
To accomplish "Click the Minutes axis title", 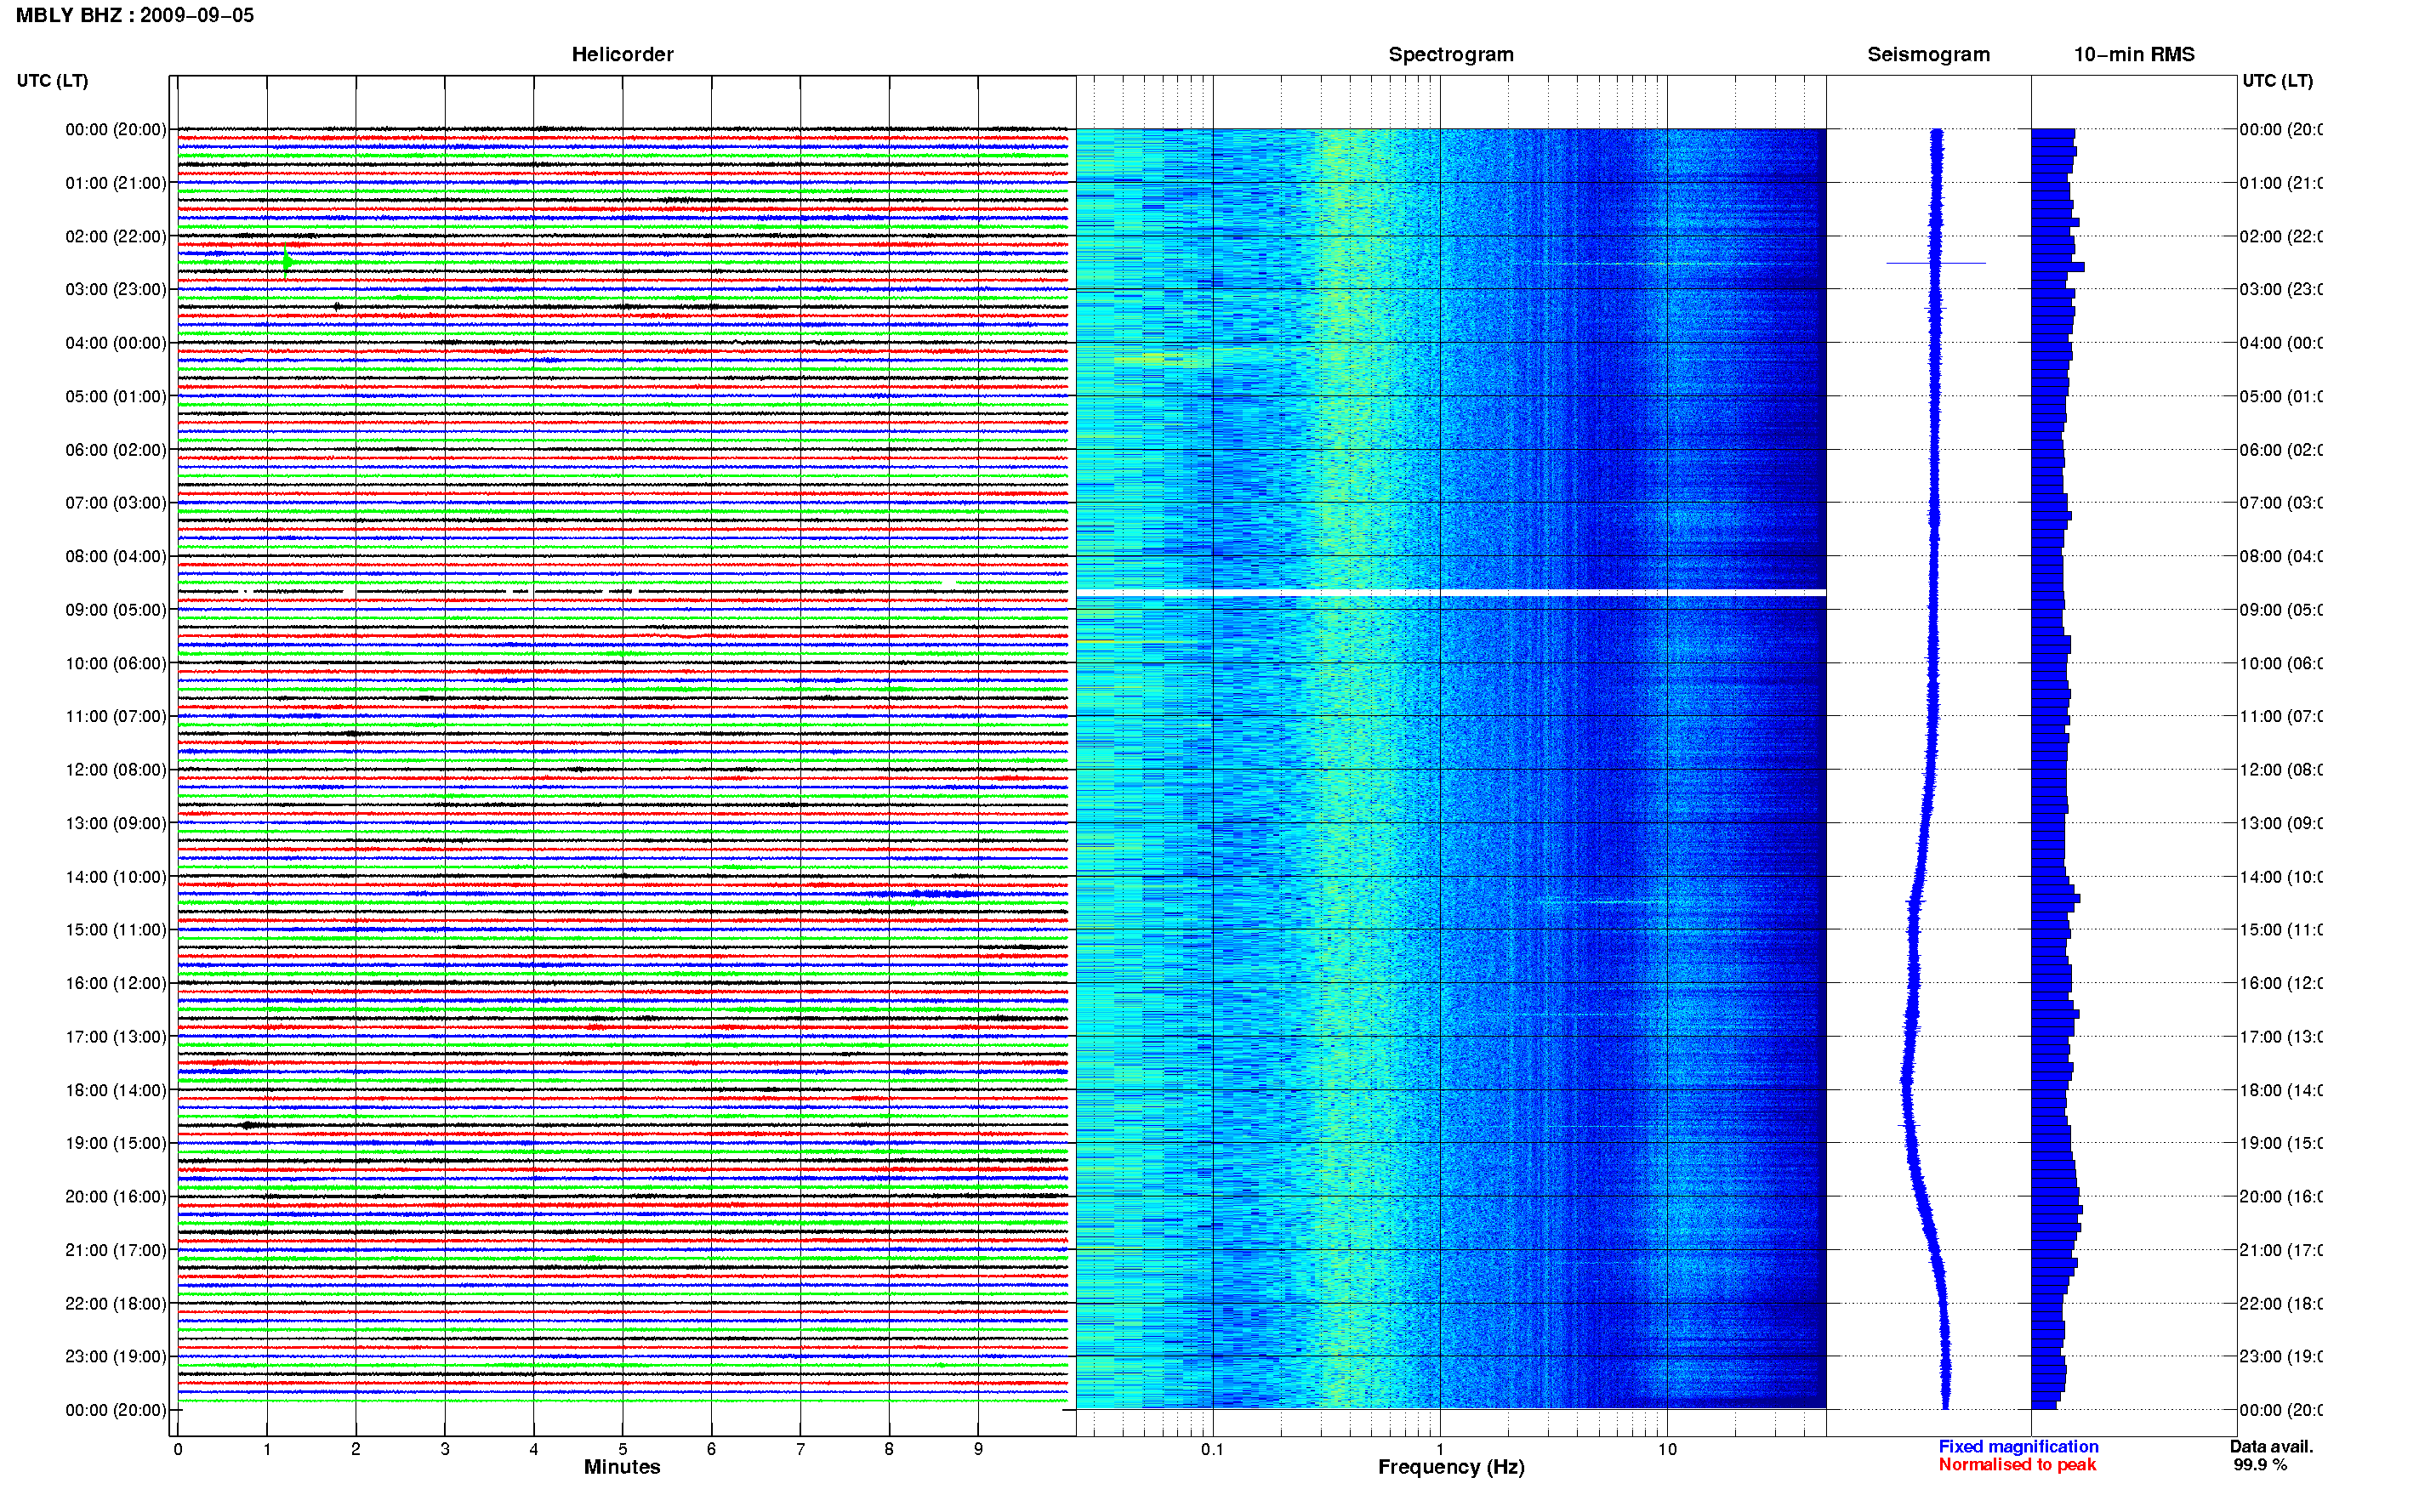I will [x=622, y=1467].
